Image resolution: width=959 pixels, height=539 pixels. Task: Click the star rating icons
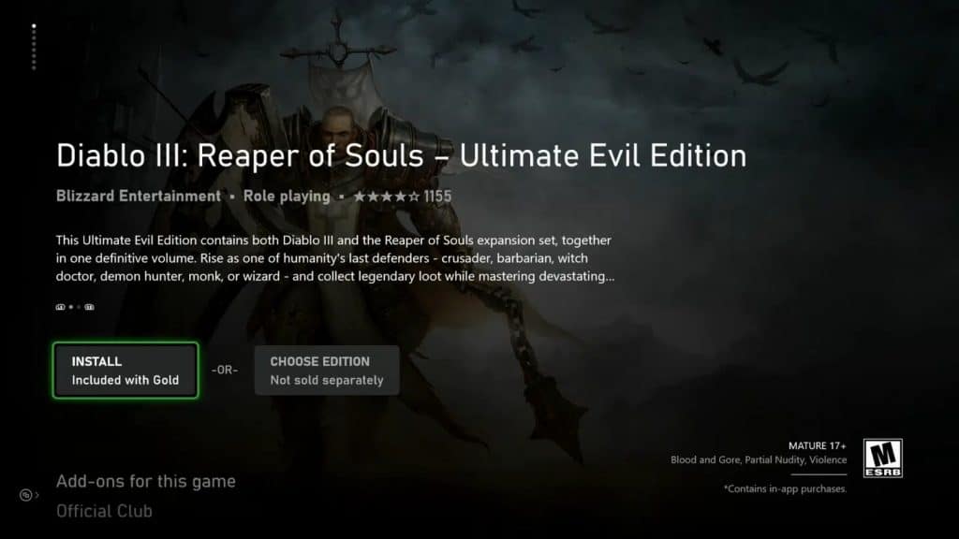tap(387, 197)
